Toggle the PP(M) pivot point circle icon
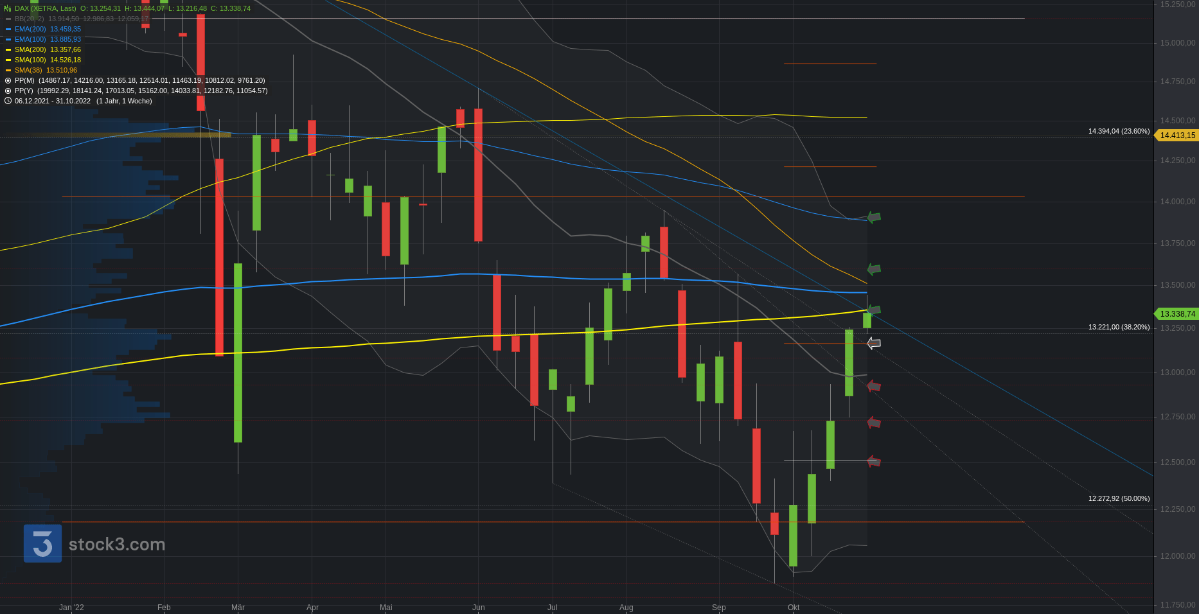 tap(8, 80)
